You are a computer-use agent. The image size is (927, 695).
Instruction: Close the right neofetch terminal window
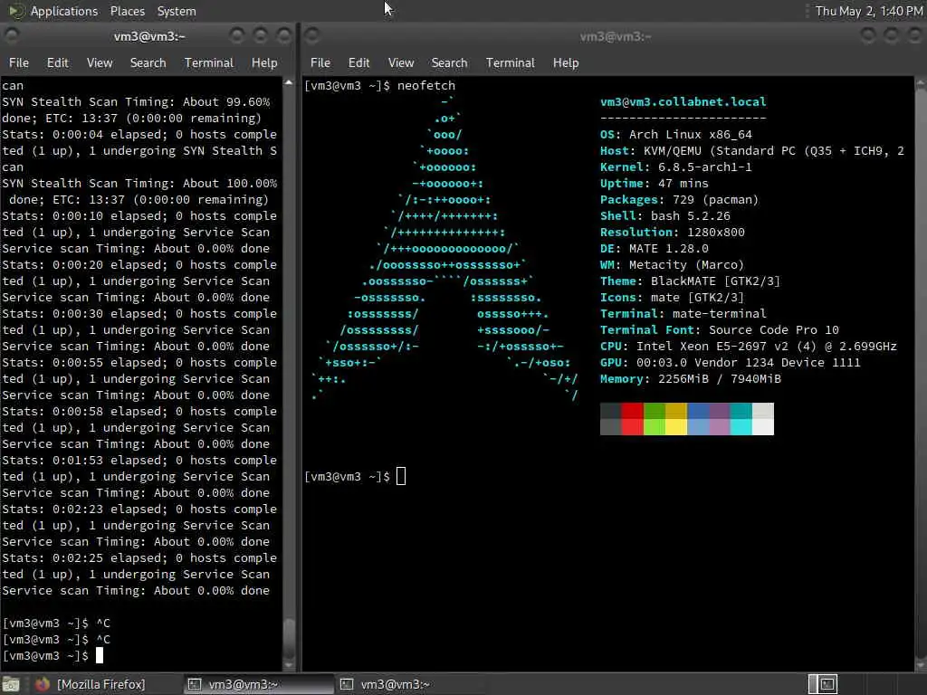(x=914, y=36)
